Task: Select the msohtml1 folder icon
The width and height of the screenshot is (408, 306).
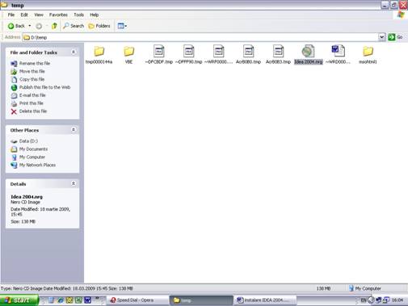Action: pos(368,51)
